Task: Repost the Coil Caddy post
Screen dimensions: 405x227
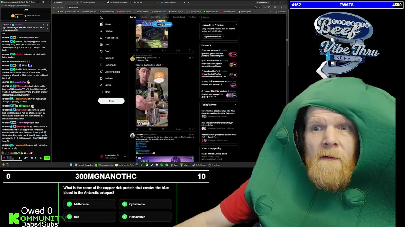Action: pos(150,129)
